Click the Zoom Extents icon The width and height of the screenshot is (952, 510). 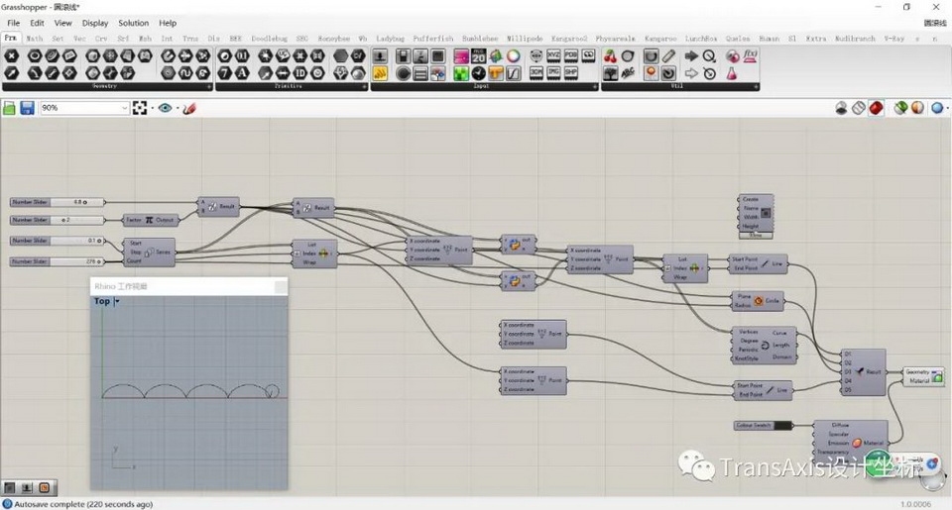coord(141,108)
